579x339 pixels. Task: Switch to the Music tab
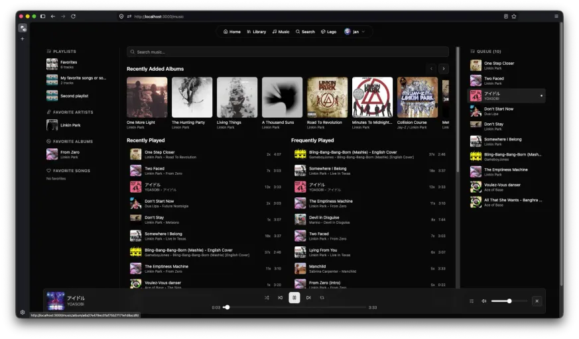281,32
